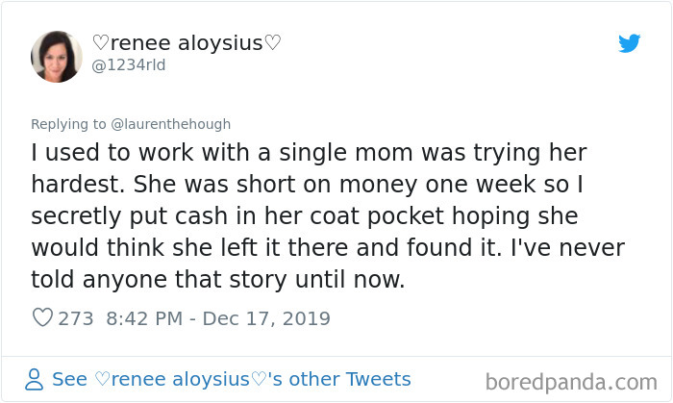Visit the @1234rld handle
Viewport: 673px width, 403px height.
coord(130,65)
